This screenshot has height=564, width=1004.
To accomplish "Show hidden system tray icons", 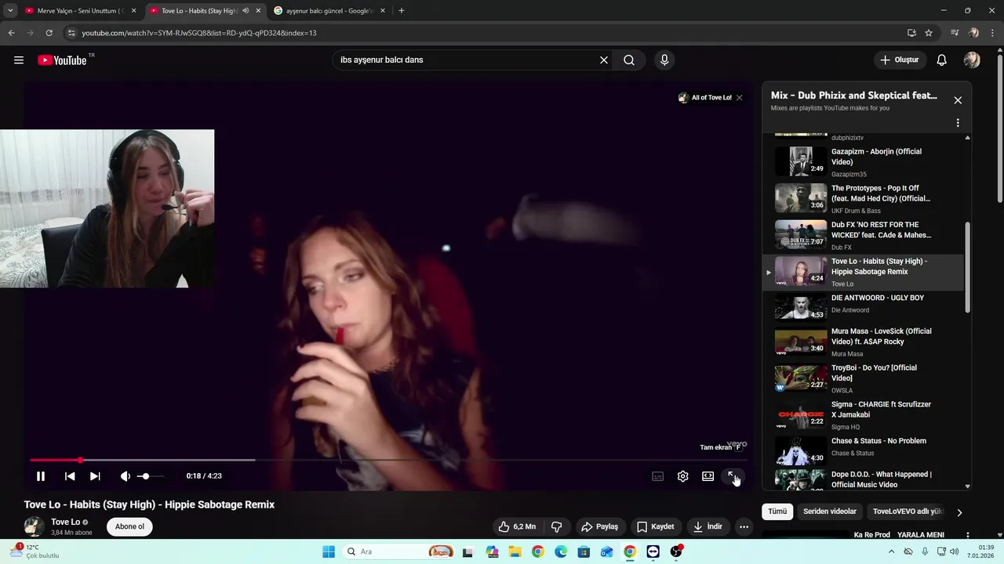I will (x=891, y=551).
